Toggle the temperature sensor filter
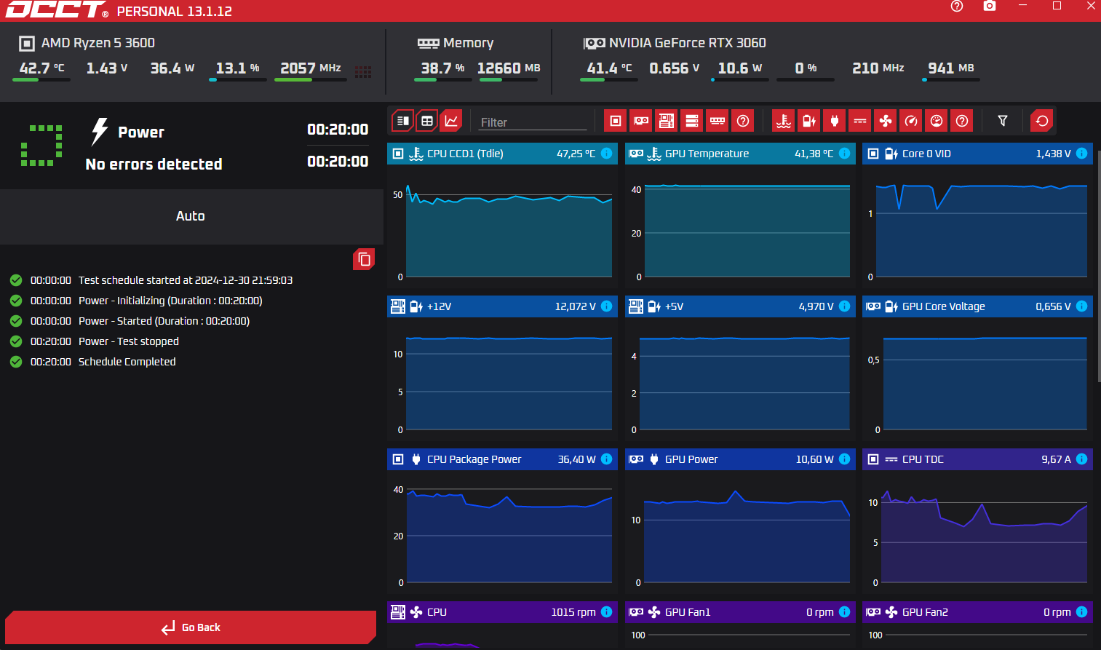The width and height of the screenshot is (1101, 650). (784, 121)
